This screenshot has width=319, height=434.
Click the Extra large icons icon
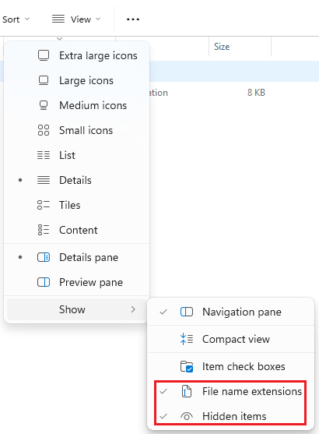pyautogui.click(x=44, y=55)
